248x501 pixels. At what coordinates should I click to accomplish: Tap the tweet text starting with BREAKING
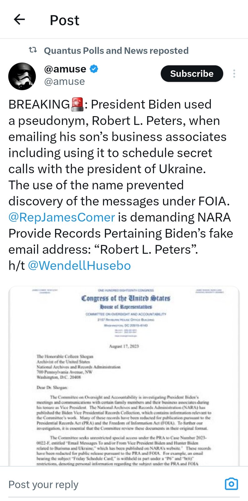pyautogui.click(x=121, y=185)
